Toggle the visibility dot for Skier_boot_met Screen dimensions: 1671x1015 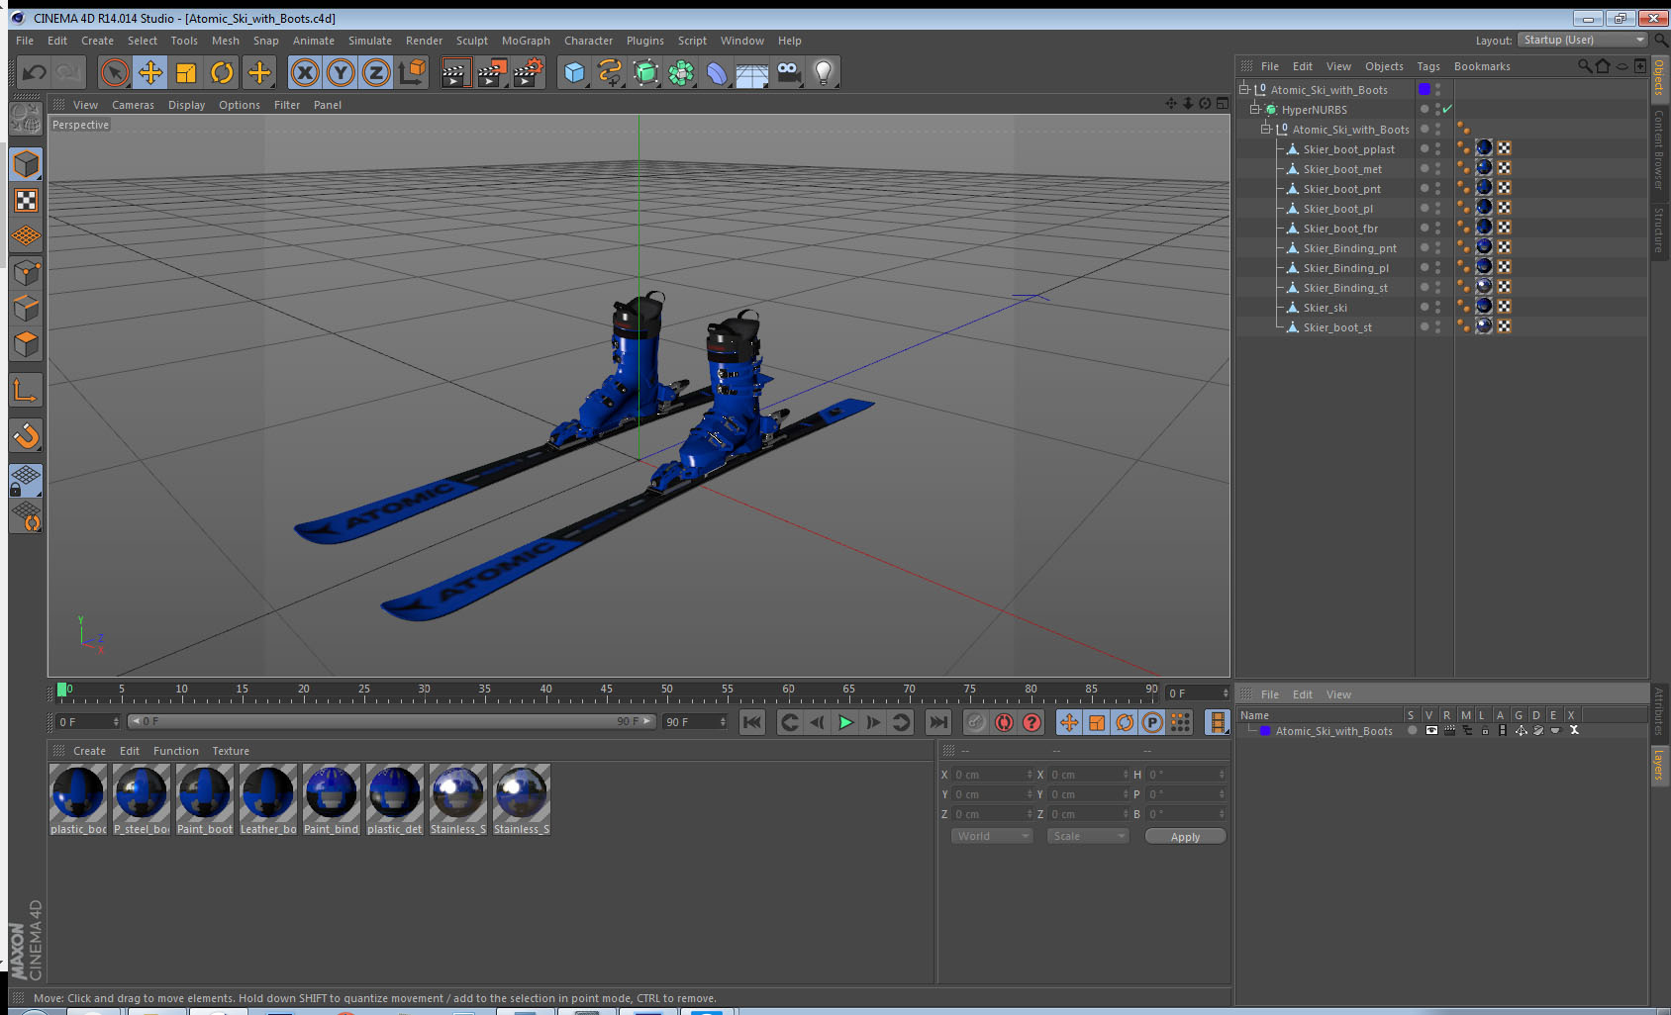pos(1425,166)
